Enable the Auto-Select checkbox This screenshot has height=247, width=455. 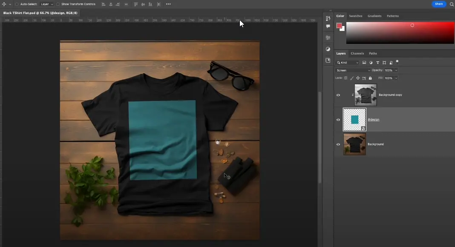(x=17, y=4)
